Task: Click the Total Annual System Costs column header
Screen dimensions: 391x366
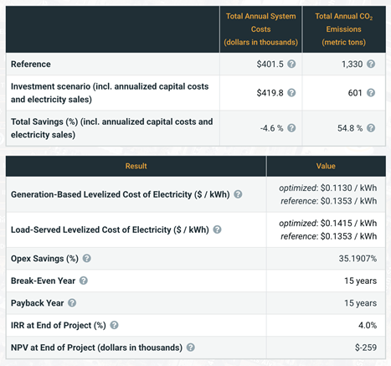Action: (260, 29)
